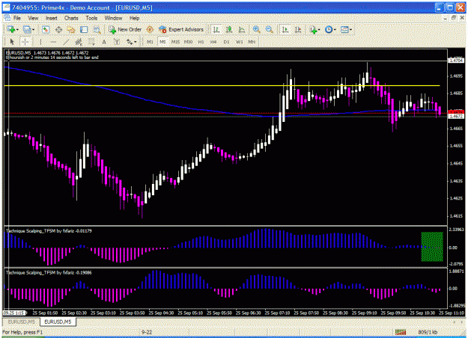468x338 pixels.
Task: Open the Insert menu
Action: [x=52, y=18]
